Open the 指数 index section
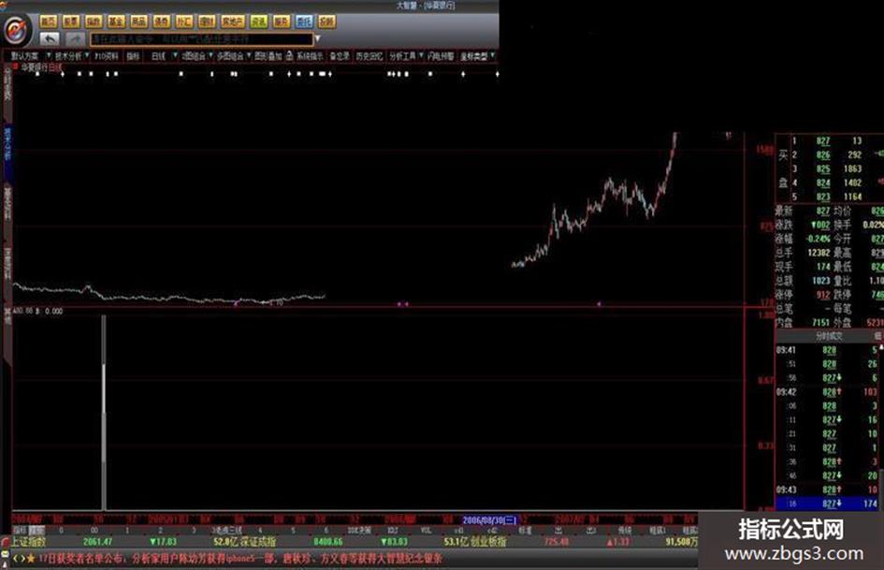 click(94, 22)
